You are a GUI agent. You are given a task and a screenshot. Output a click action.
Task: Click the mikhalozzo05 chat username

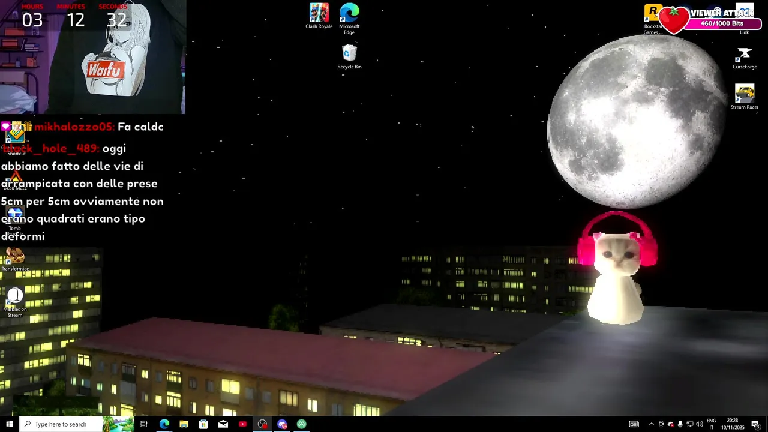pos(74,127)
